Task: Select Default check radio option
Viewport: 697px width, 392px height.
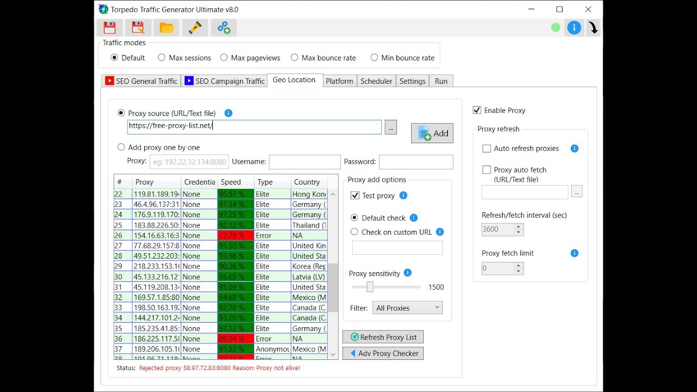Action: [354, 218]
